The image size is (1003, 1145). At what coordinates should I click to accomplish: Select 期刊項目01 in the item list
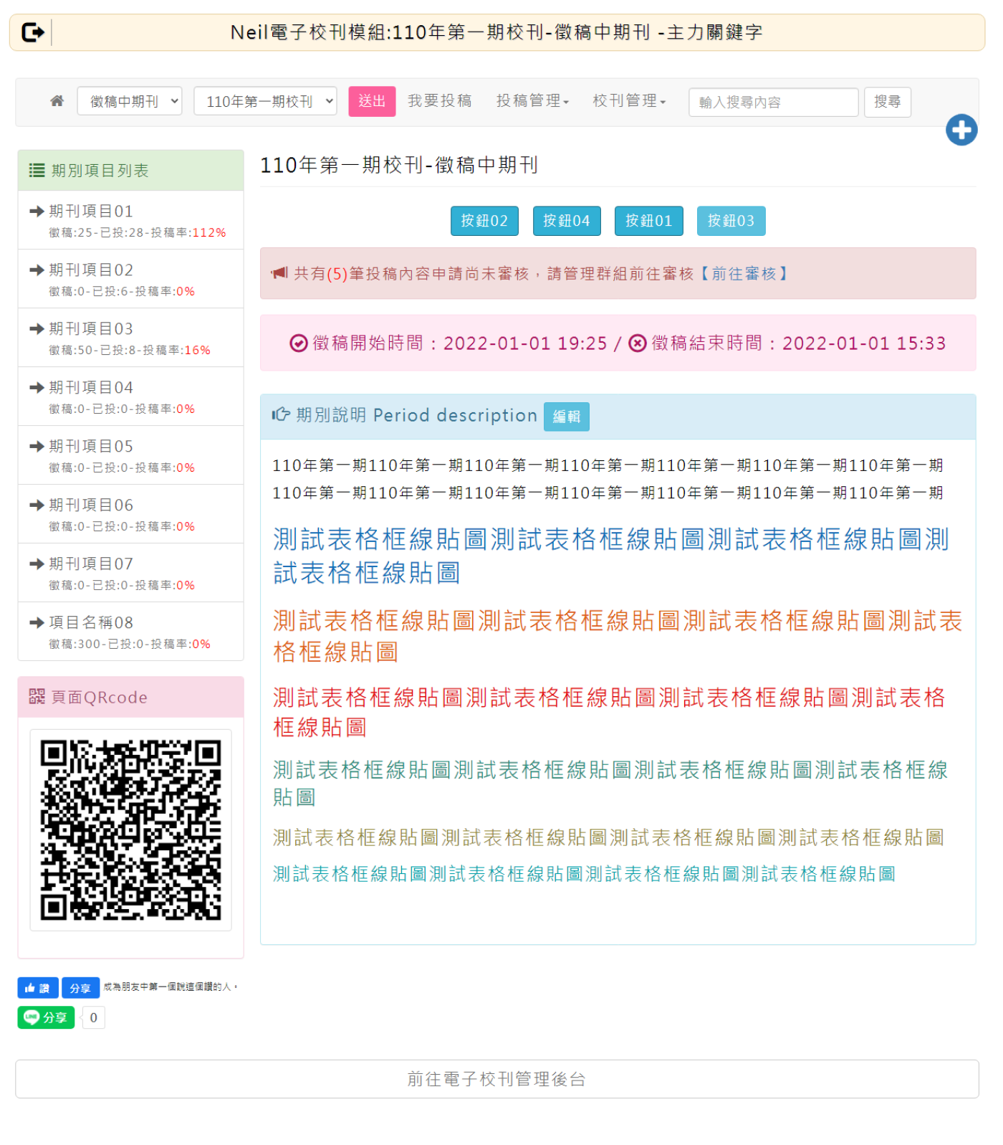pos(91,212)
